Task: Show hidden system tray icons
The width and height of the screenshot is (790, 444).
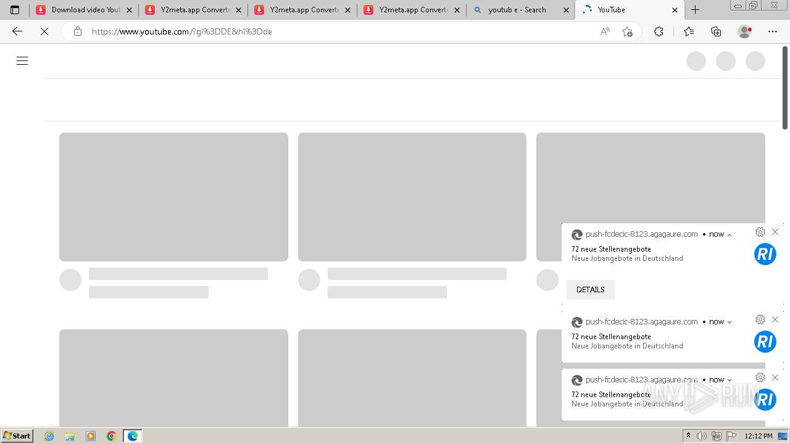Action: point(688,436)
